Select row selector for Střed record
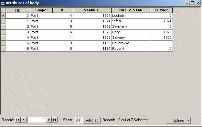Screen dimensions: 202x127 click(3, 21)
